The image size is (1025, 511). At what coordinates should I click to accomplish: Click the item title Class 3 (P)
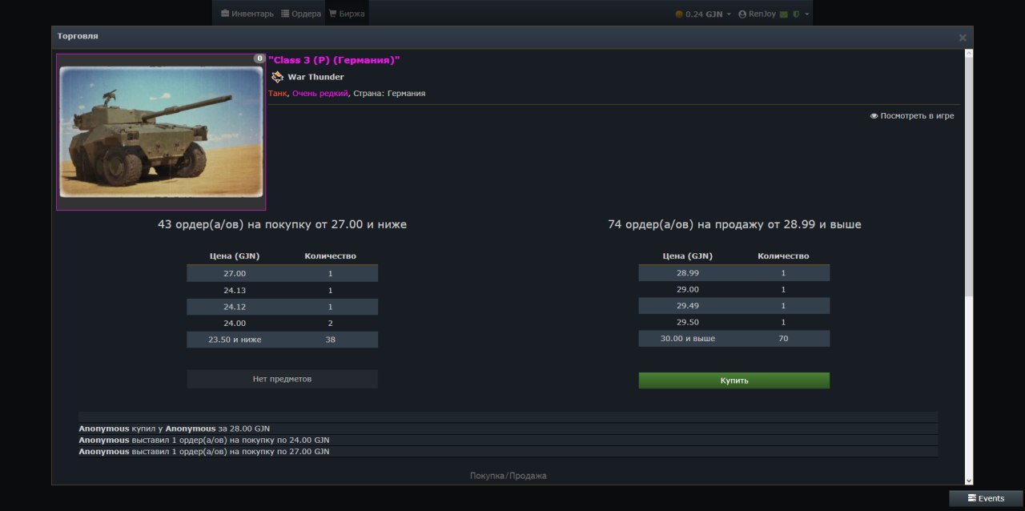click(334, 60)
